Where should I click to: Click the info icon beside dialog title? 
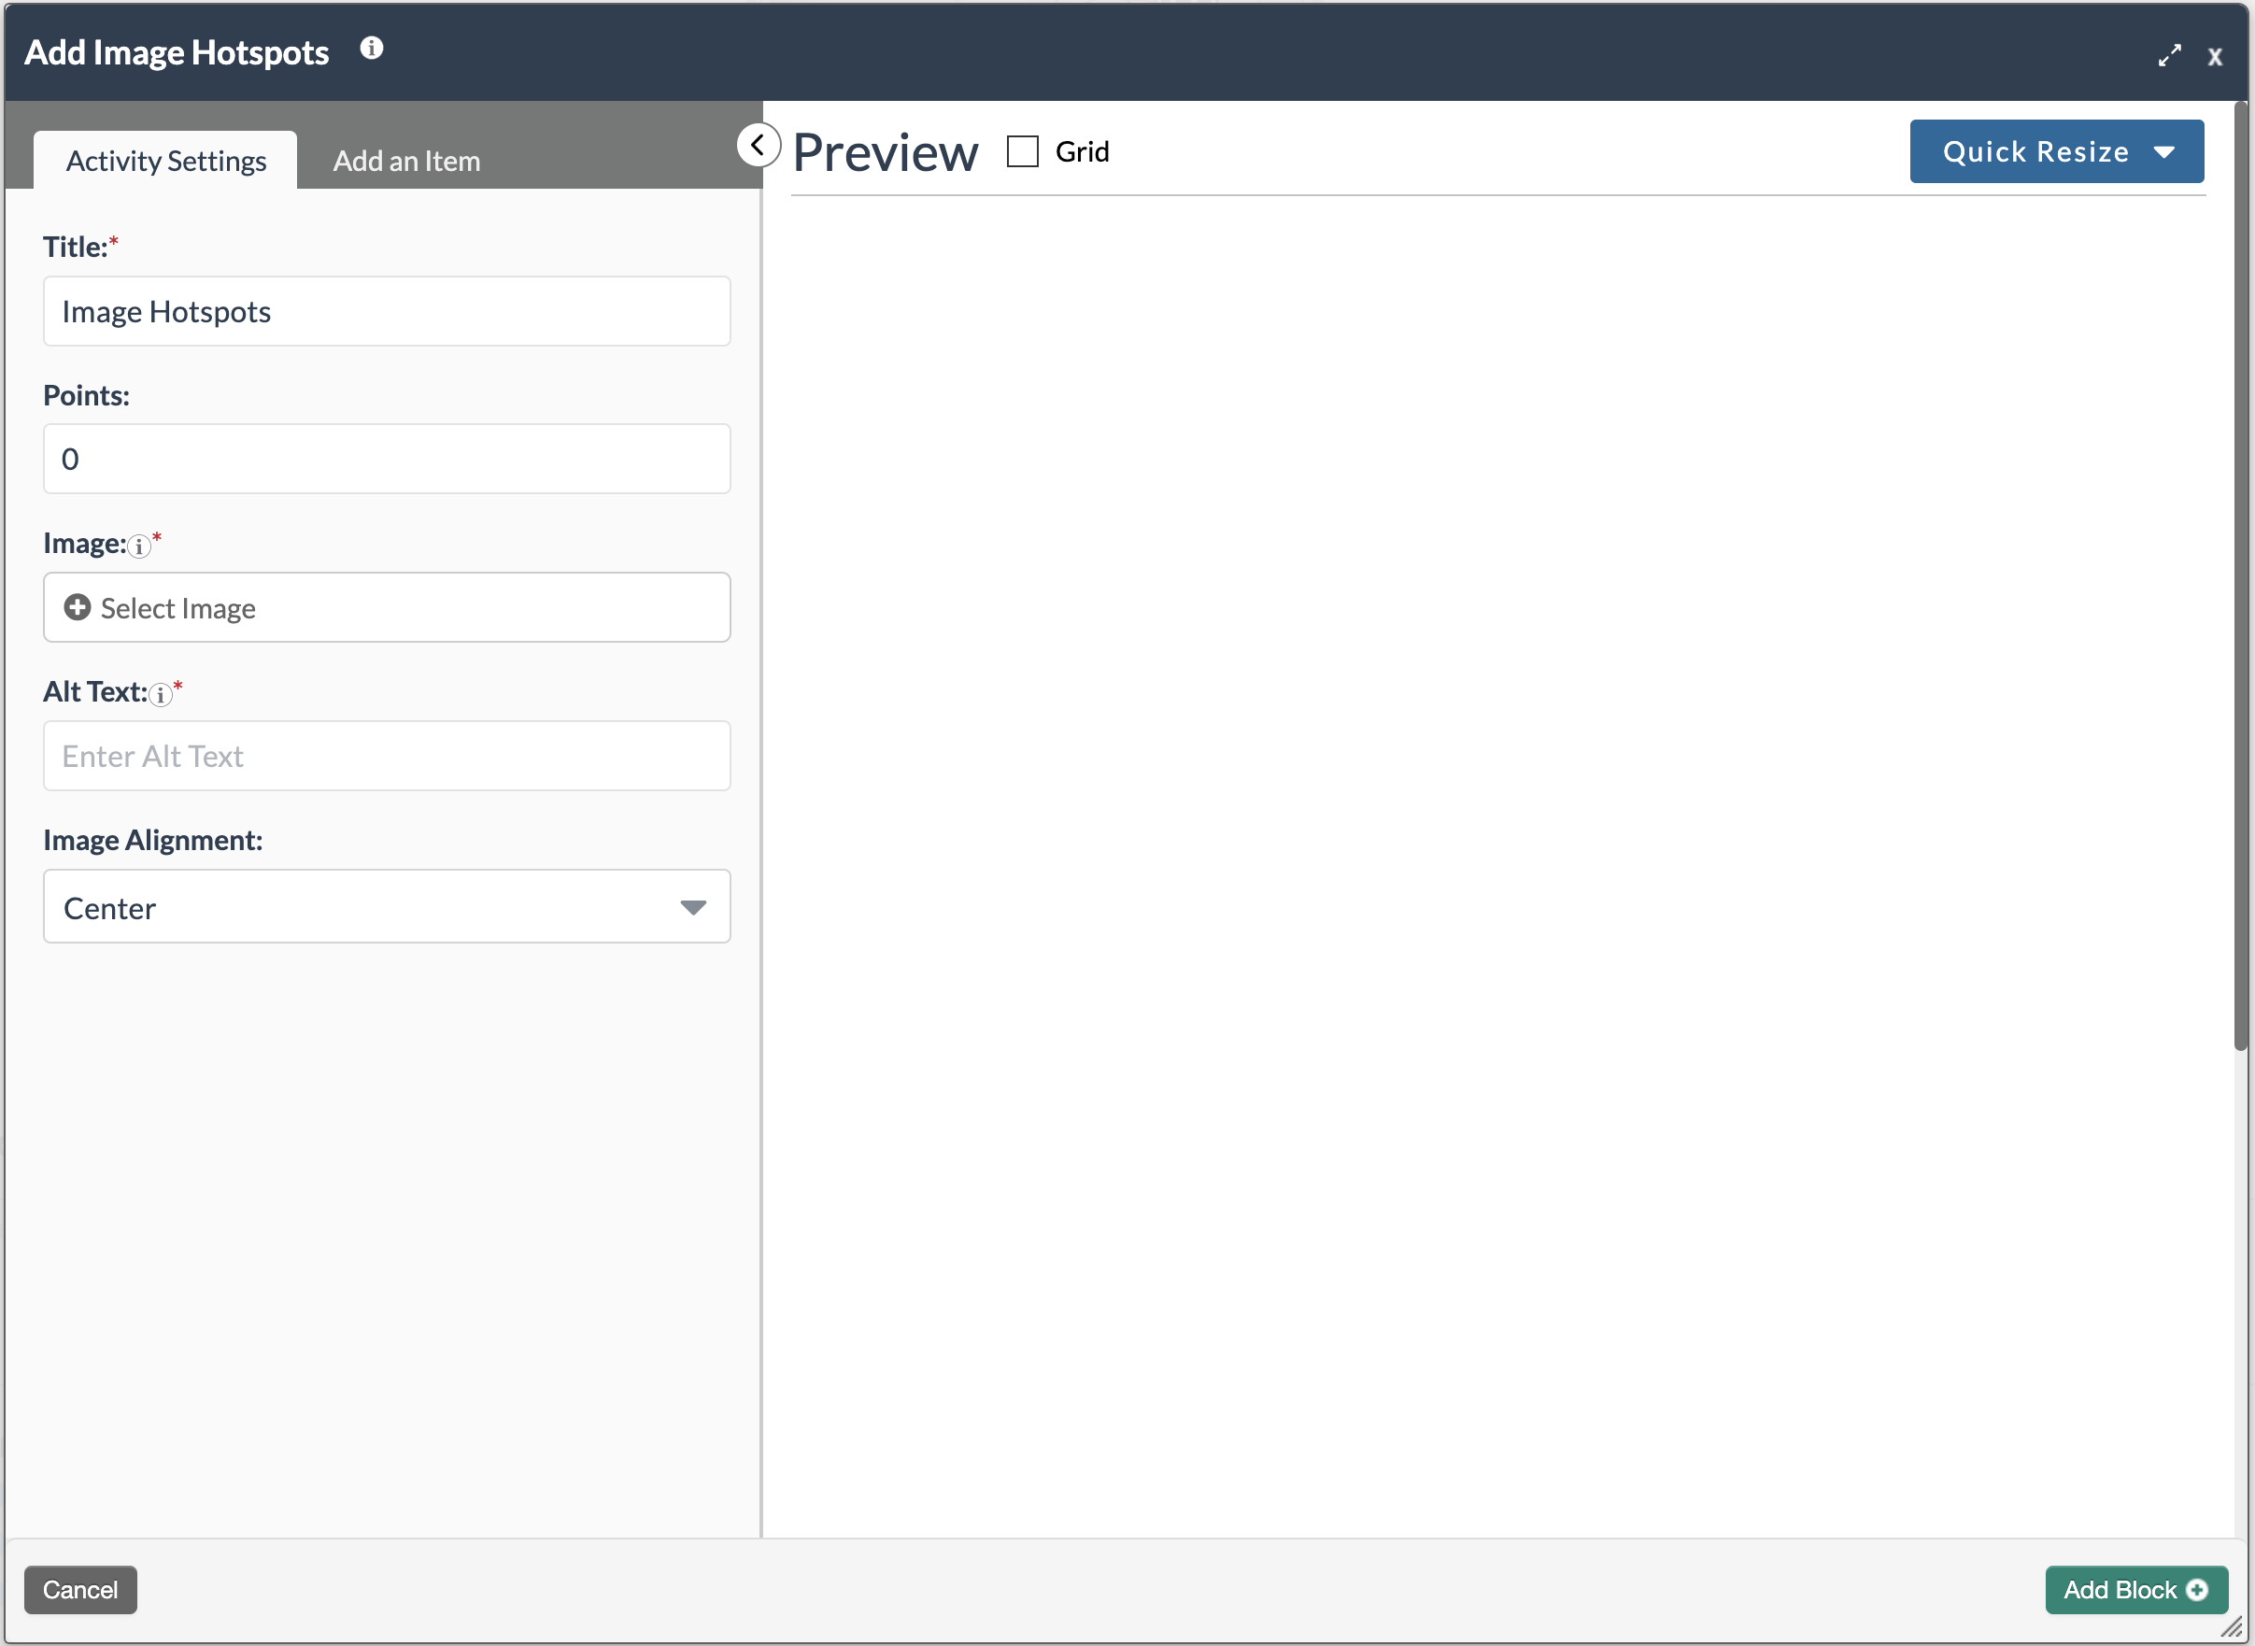point(372,49)
